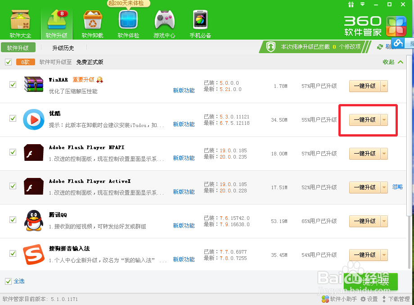Click the Adobe Flash Player NPAPI icon
This screenshot has width=414, height=305.
pos(34,152)
